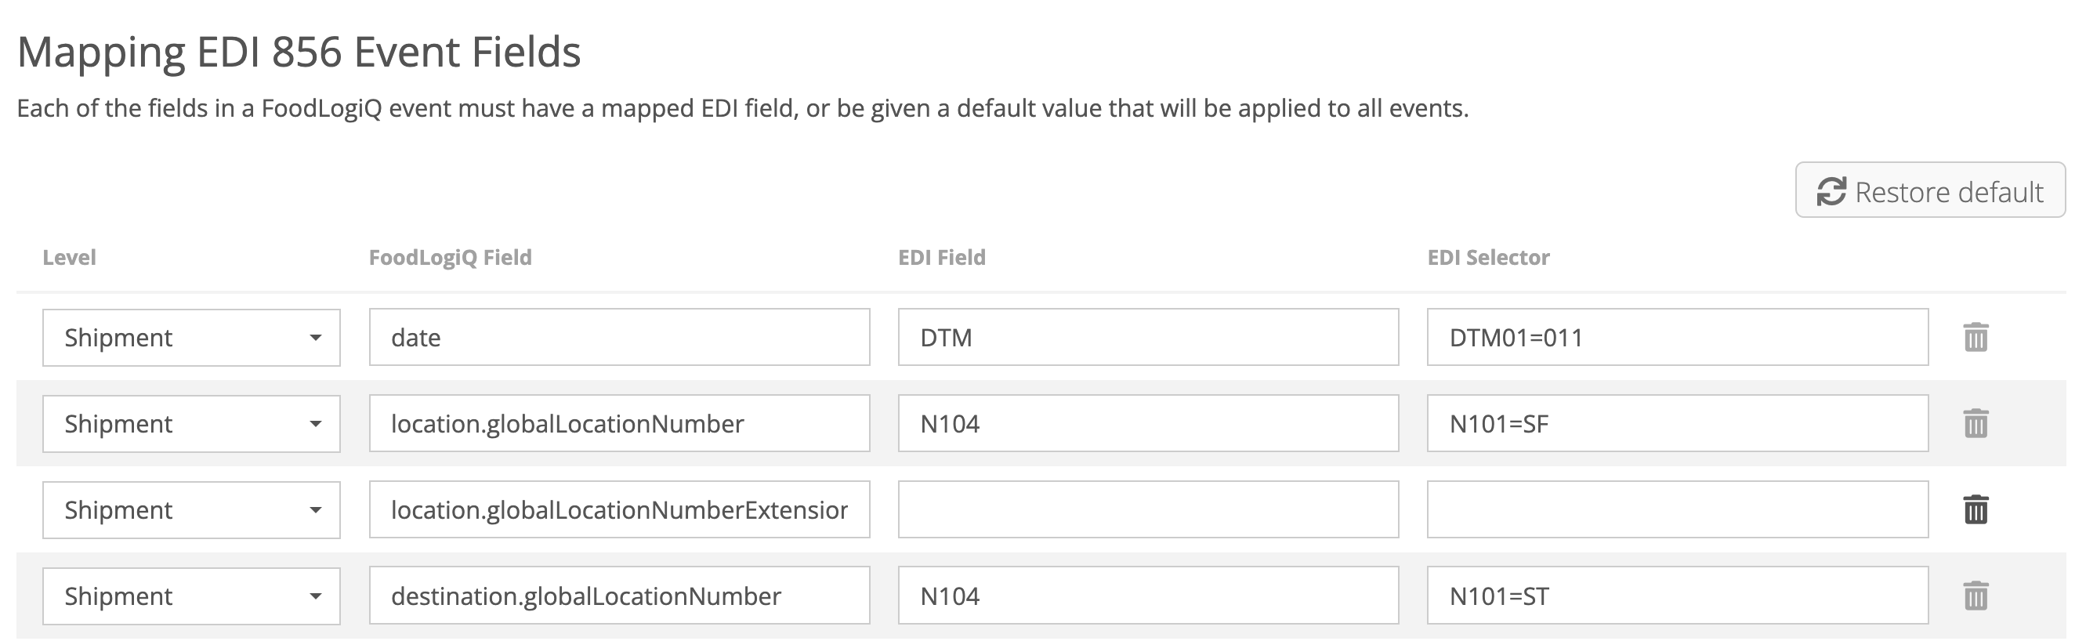The image size is (2086, 641).
Task: Edit the N101=SF selector value
Action: (1677, 423)
